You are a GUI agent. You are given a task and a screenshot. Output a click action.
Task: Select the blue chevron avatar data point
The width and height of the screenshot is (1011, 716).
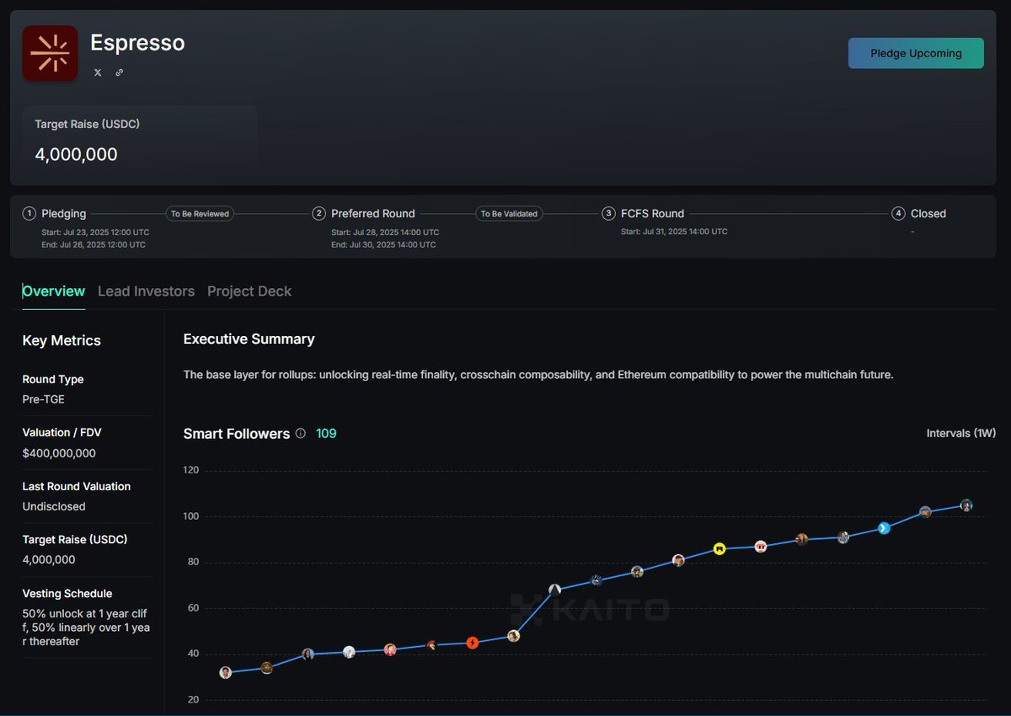[884, 528]
